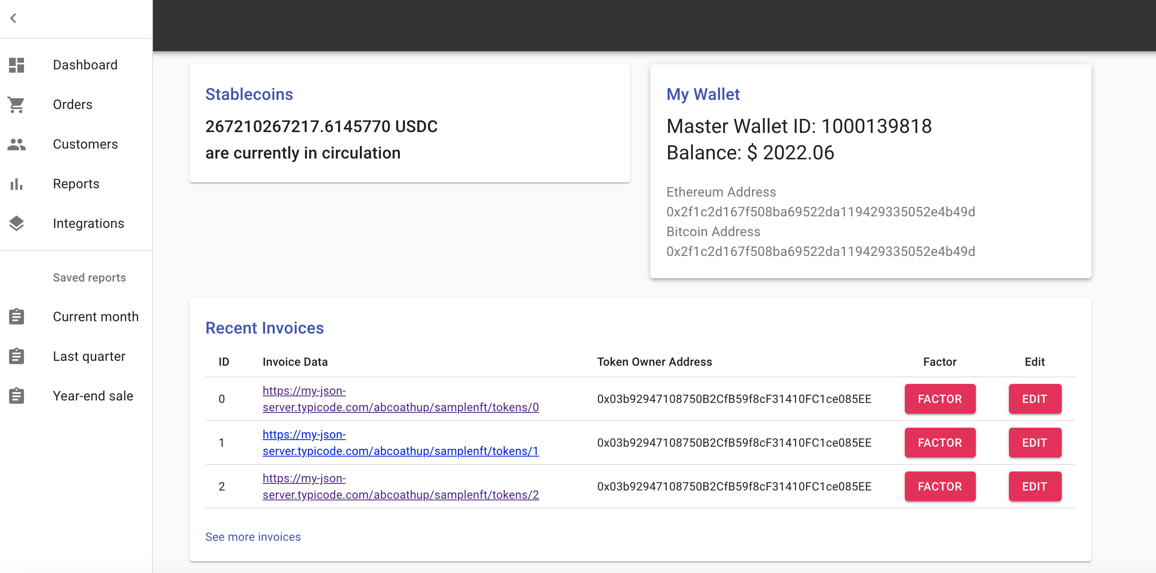Image resolution: width=1156 pixels, height=573 pixels.
Task: Go to Integrations in the sidebar
Action: point(88,223)
